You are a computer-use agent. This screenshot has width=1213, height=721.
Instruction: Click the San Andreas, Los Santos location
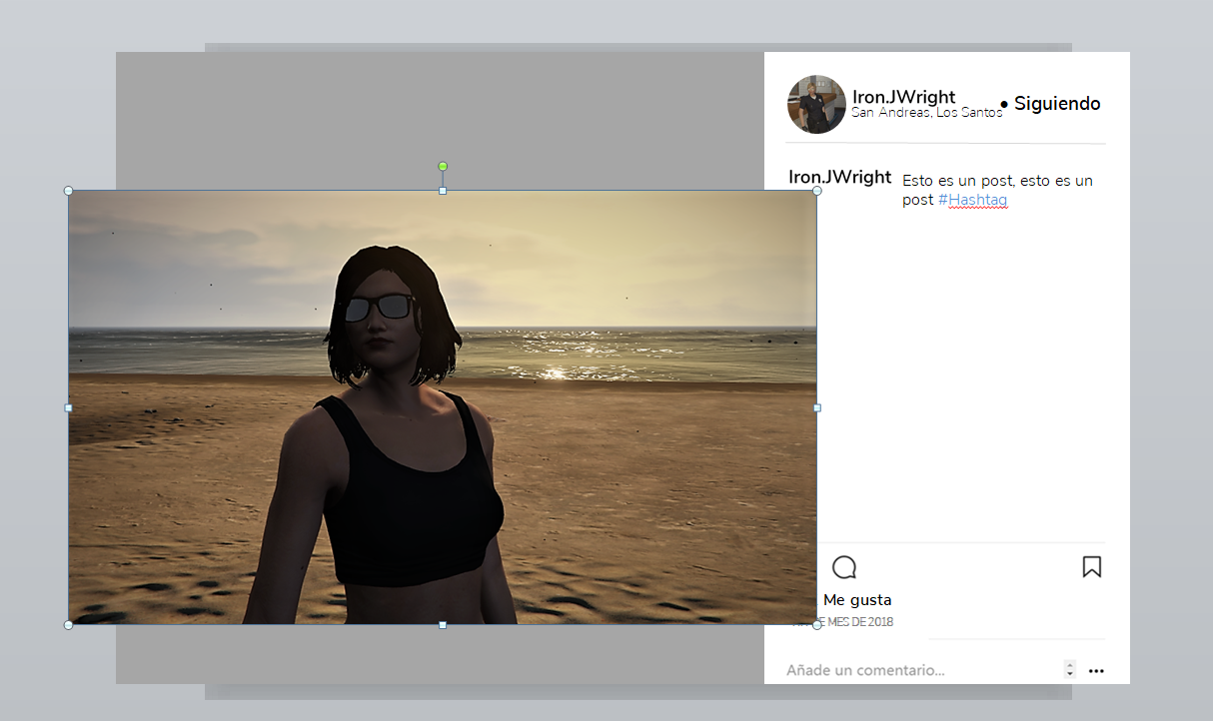[x=926, y=113]
